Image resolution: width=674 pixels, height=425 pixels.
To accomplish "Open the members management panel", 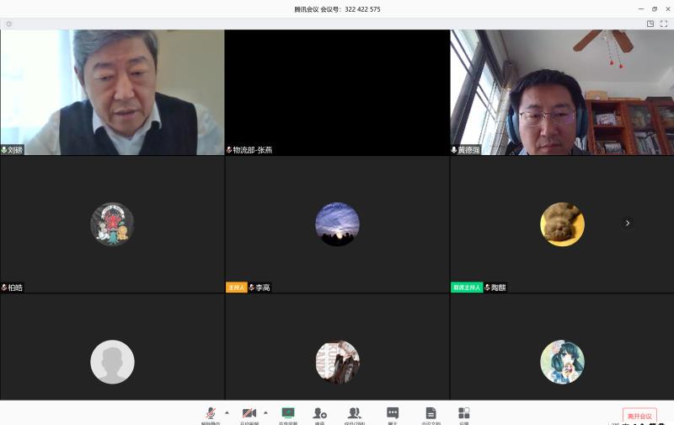I will 354,414.
